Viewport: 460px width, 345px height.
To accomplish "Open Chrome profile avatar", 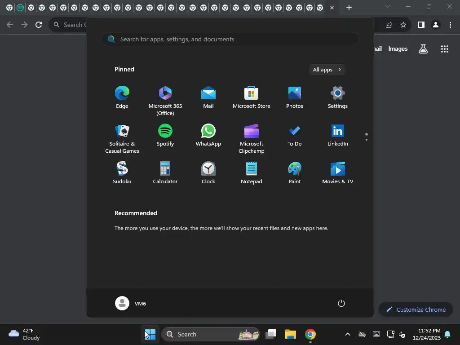I will (436, 25).
